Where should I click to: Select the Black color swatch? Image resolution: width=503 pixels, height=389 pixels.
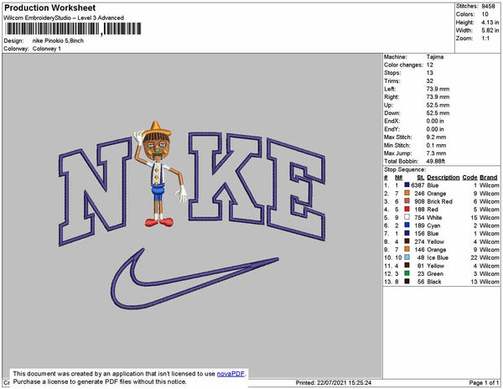pyautogui.click(x=407, y=281)
